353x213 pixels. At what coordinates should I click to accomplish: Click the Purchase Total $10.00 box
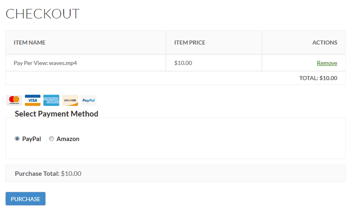coord(175,173)
